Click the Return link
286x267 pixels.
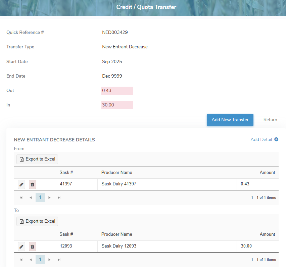[270, 120]
